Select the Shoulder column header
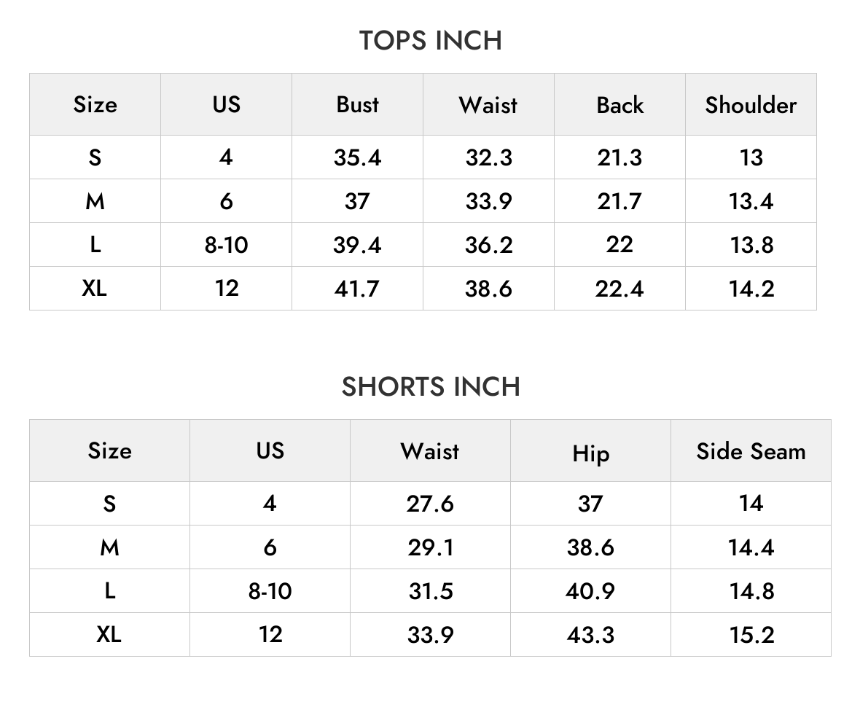Viewport: 860px width, 707px height. click(x=751, y=104)
